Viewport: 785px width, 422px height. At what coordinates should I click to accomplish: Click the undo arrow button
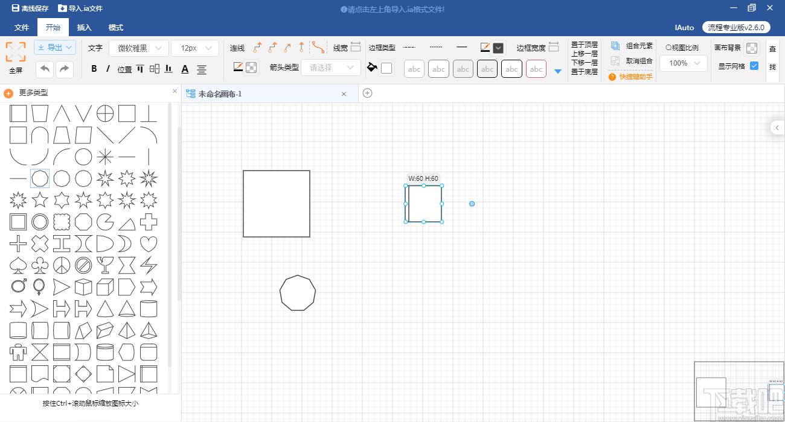(x=45, y=69)
